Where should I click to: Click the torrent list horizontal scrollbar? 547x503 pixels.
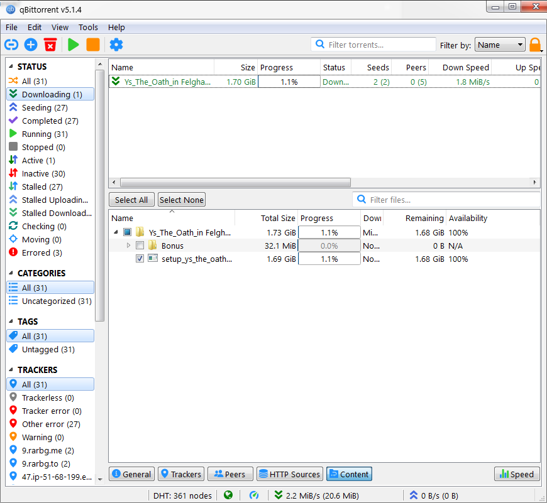pos(235,183)
